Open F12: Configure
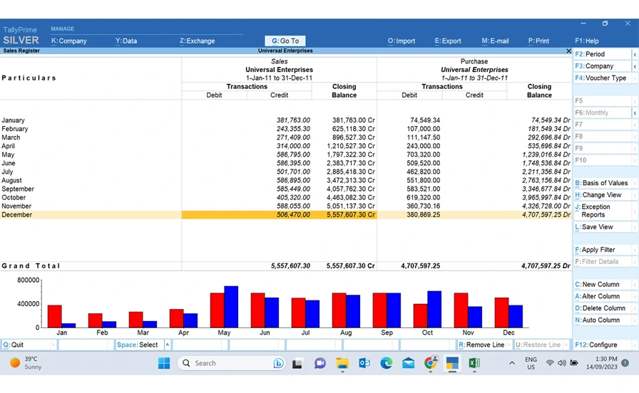The width and height of the screenshot is (639, 393). pos(604,345)
